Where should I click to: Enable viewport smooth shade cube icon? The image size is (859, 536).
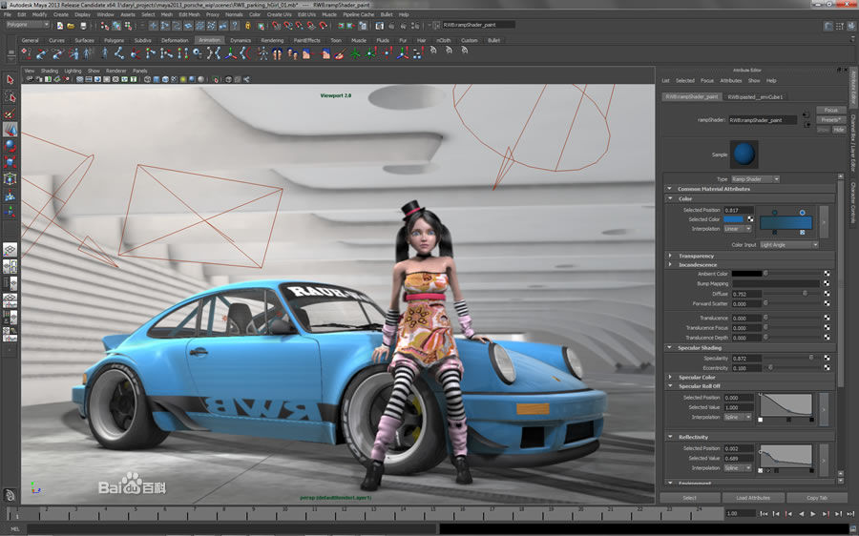[157, 79]
